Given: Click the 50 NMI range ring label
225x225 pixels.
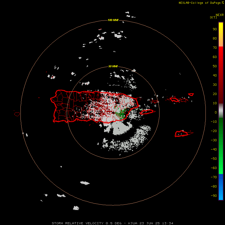Looking at the screenshot, I should pyautogui.click(x=113, y=66).
